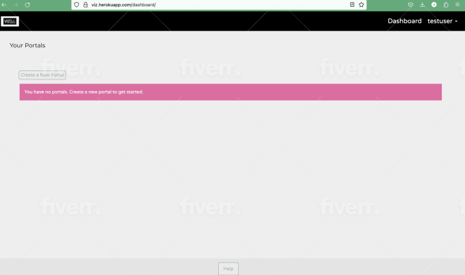Click Create a New Portal button
This screenshot has width=465, height=275.
pyautogui.click(x=42, y=75)
